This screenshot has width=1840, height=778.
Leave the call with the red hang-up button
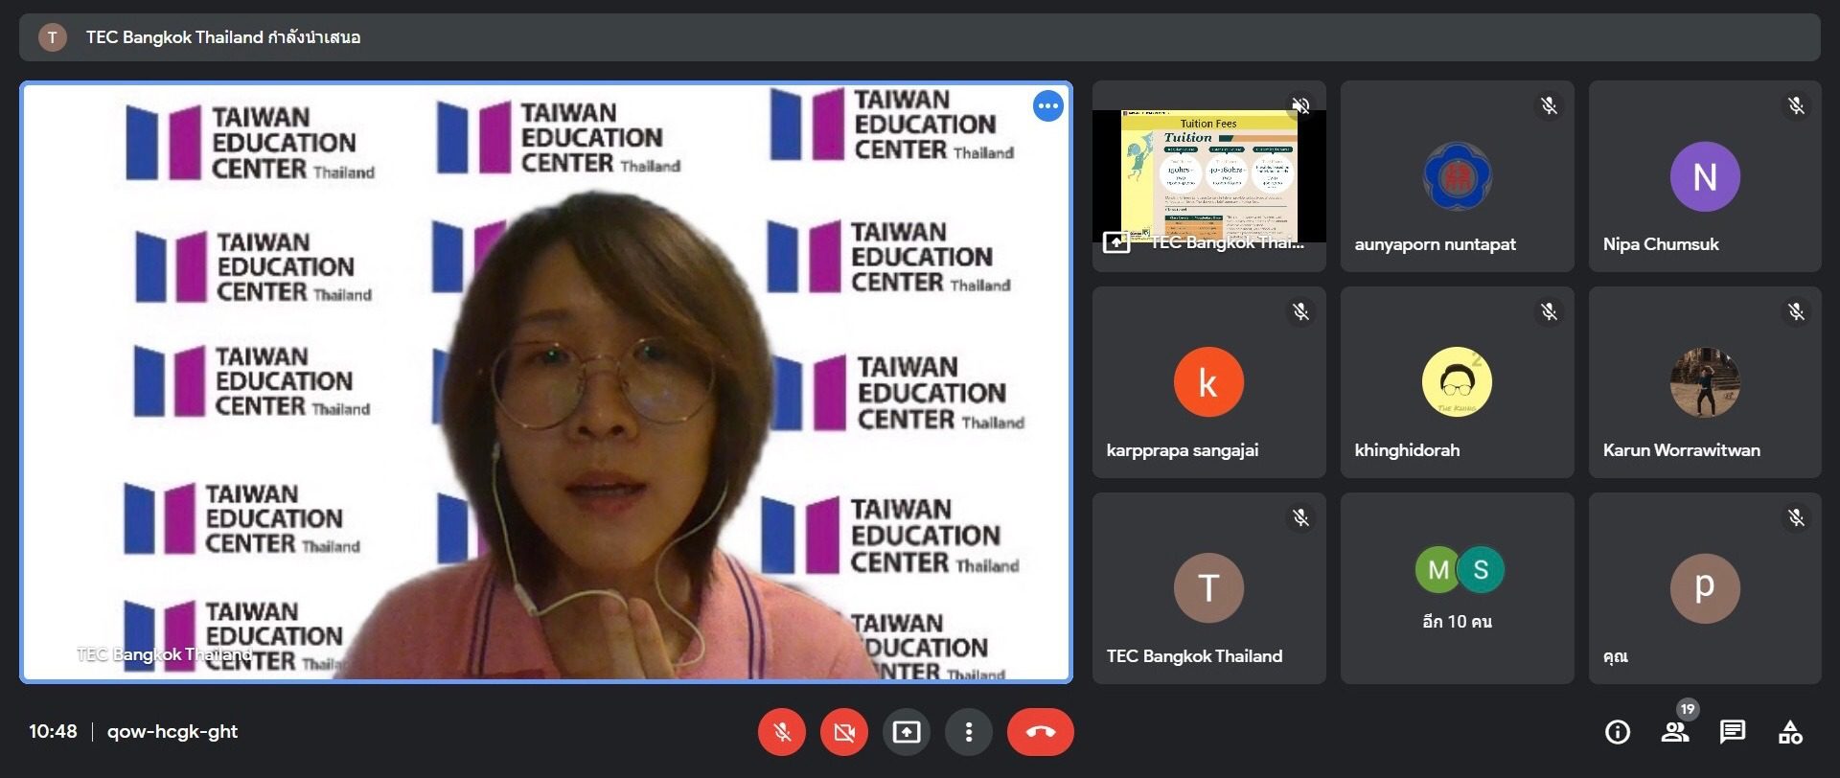click(x=1040, y=732)
